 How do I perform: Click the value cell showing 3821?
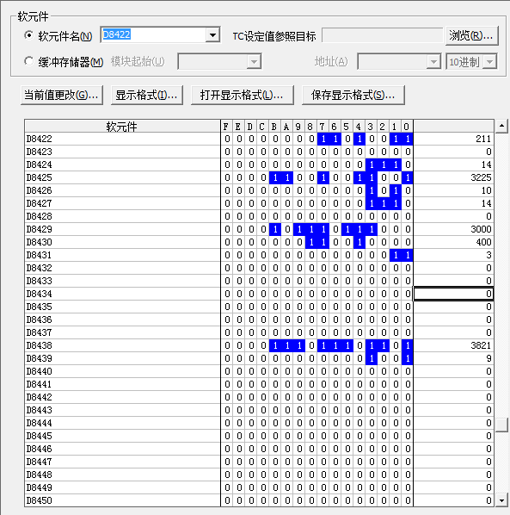(x=453, y=345)
